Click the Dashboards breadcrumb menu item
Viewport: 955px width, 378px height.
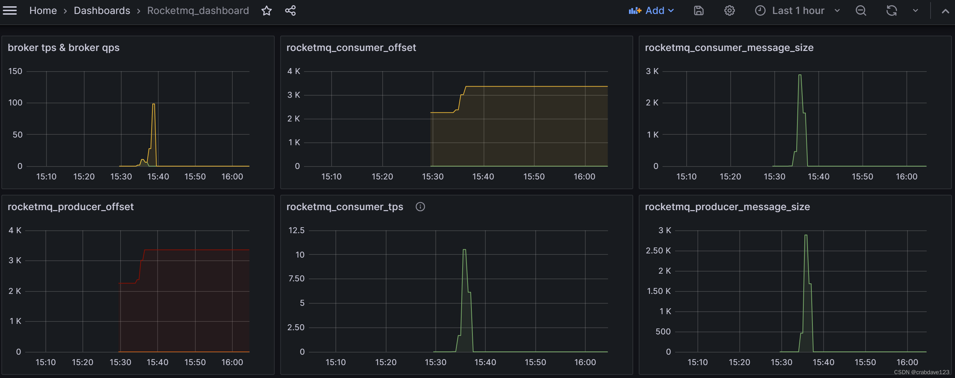(x=102, y=11)
